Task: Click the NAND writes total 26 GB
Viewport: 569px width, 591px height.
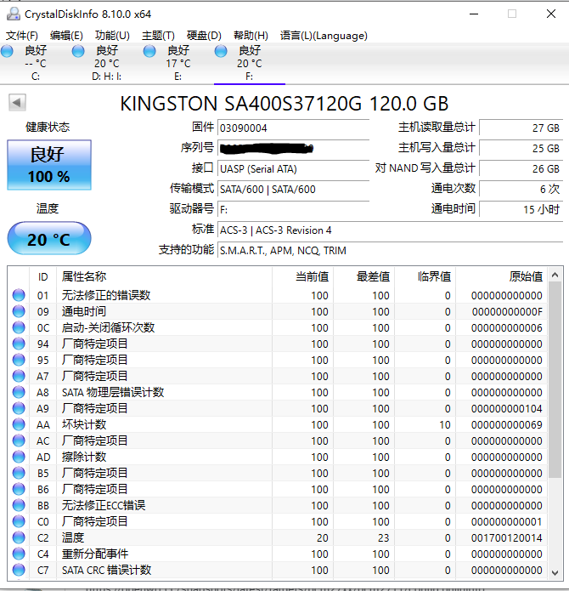Action: 521,168
